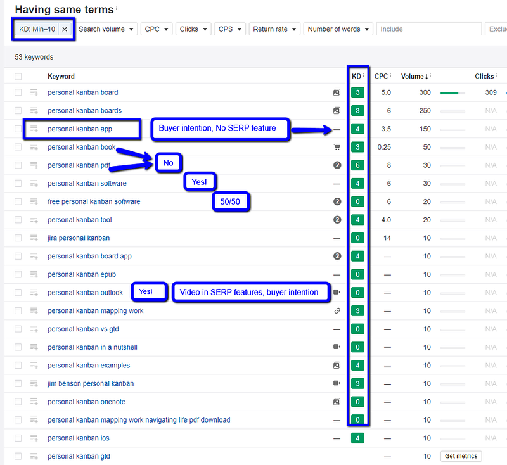507x465 pixels.
Task: Add personal kanban boards to list icon
Action: 34,110
